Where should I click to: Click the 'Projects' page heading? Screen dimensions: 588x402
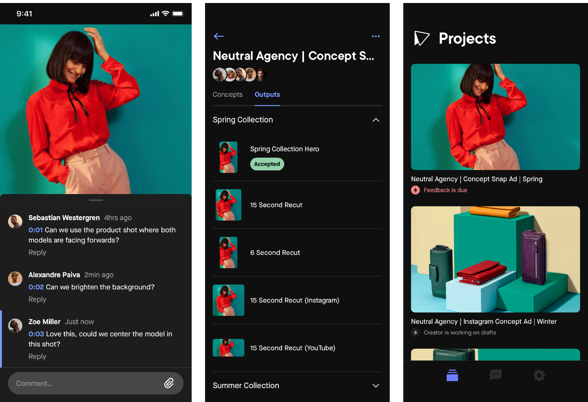(467, 38)
